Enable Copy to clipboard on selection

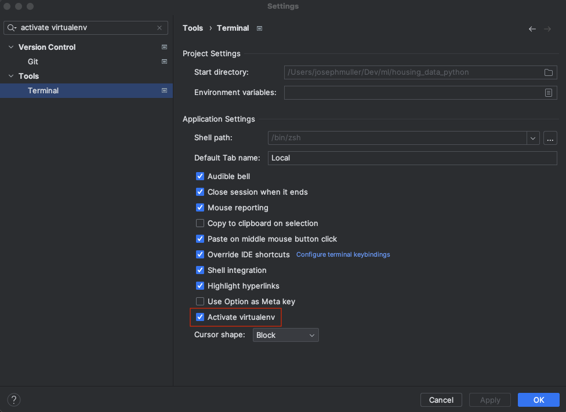(x=200, y=223)
